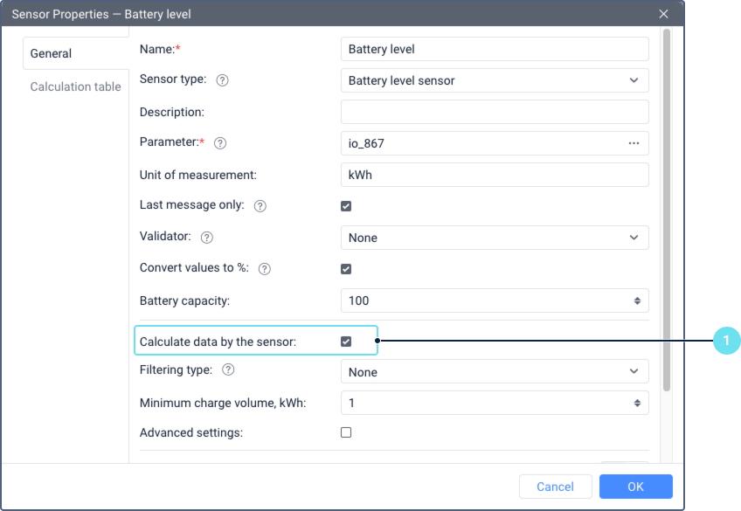Adjust Minimum charge volume spinner arrows

[637, 403]
